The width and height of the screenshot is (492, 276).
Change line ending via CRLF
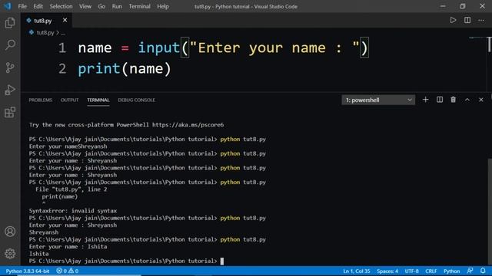(x=430, y=271)
